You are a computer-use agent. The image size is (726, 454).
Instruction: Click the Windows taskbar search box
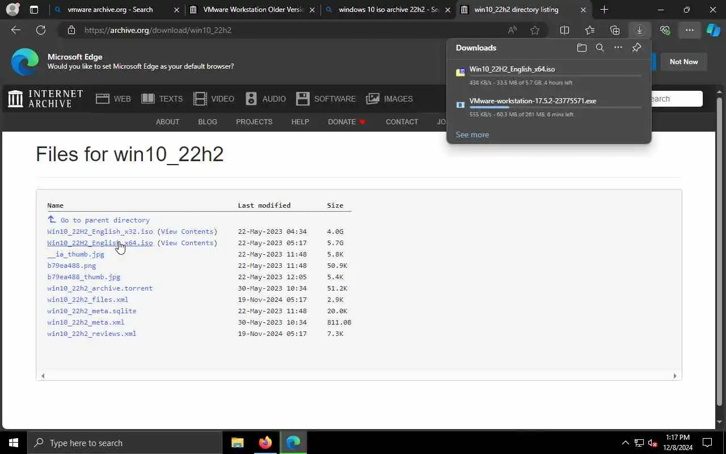click(x=125, y=443)
